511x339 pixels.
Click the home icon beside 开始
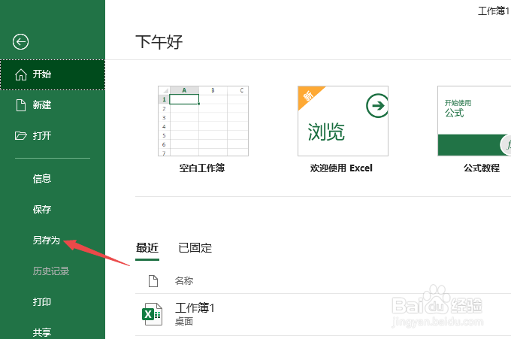click(x=21, y=74)
